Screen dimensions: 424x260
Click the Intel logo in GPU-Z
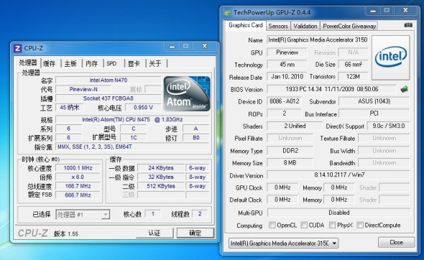[x=391, y=57]
